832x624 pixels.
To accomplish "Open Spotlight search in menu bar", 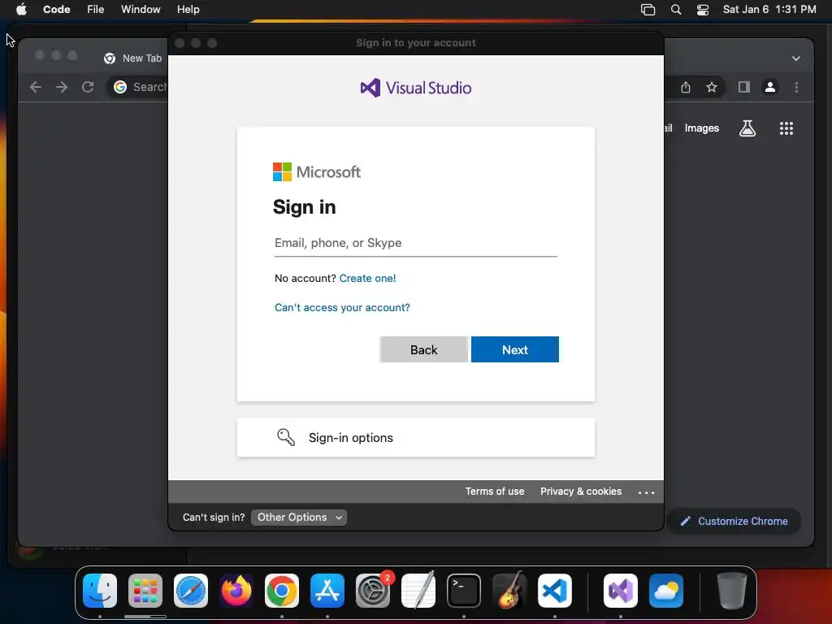I will [x=676, y=10].
